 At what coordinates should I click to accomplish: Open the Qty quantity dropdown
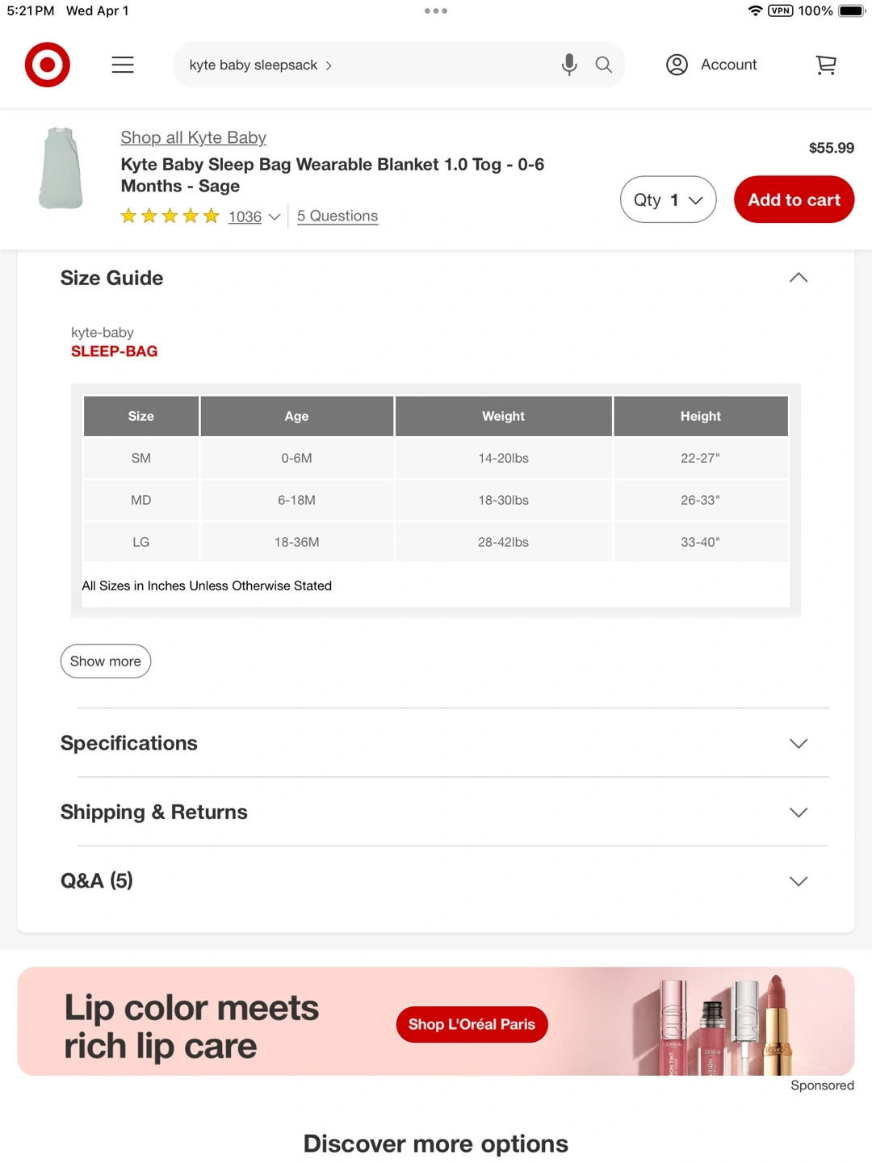668,199
